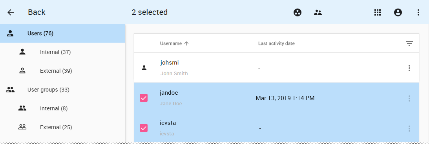Click the back arrow icon
The height and width of the screenshot is (144, 429).
[x=10, y=12]
